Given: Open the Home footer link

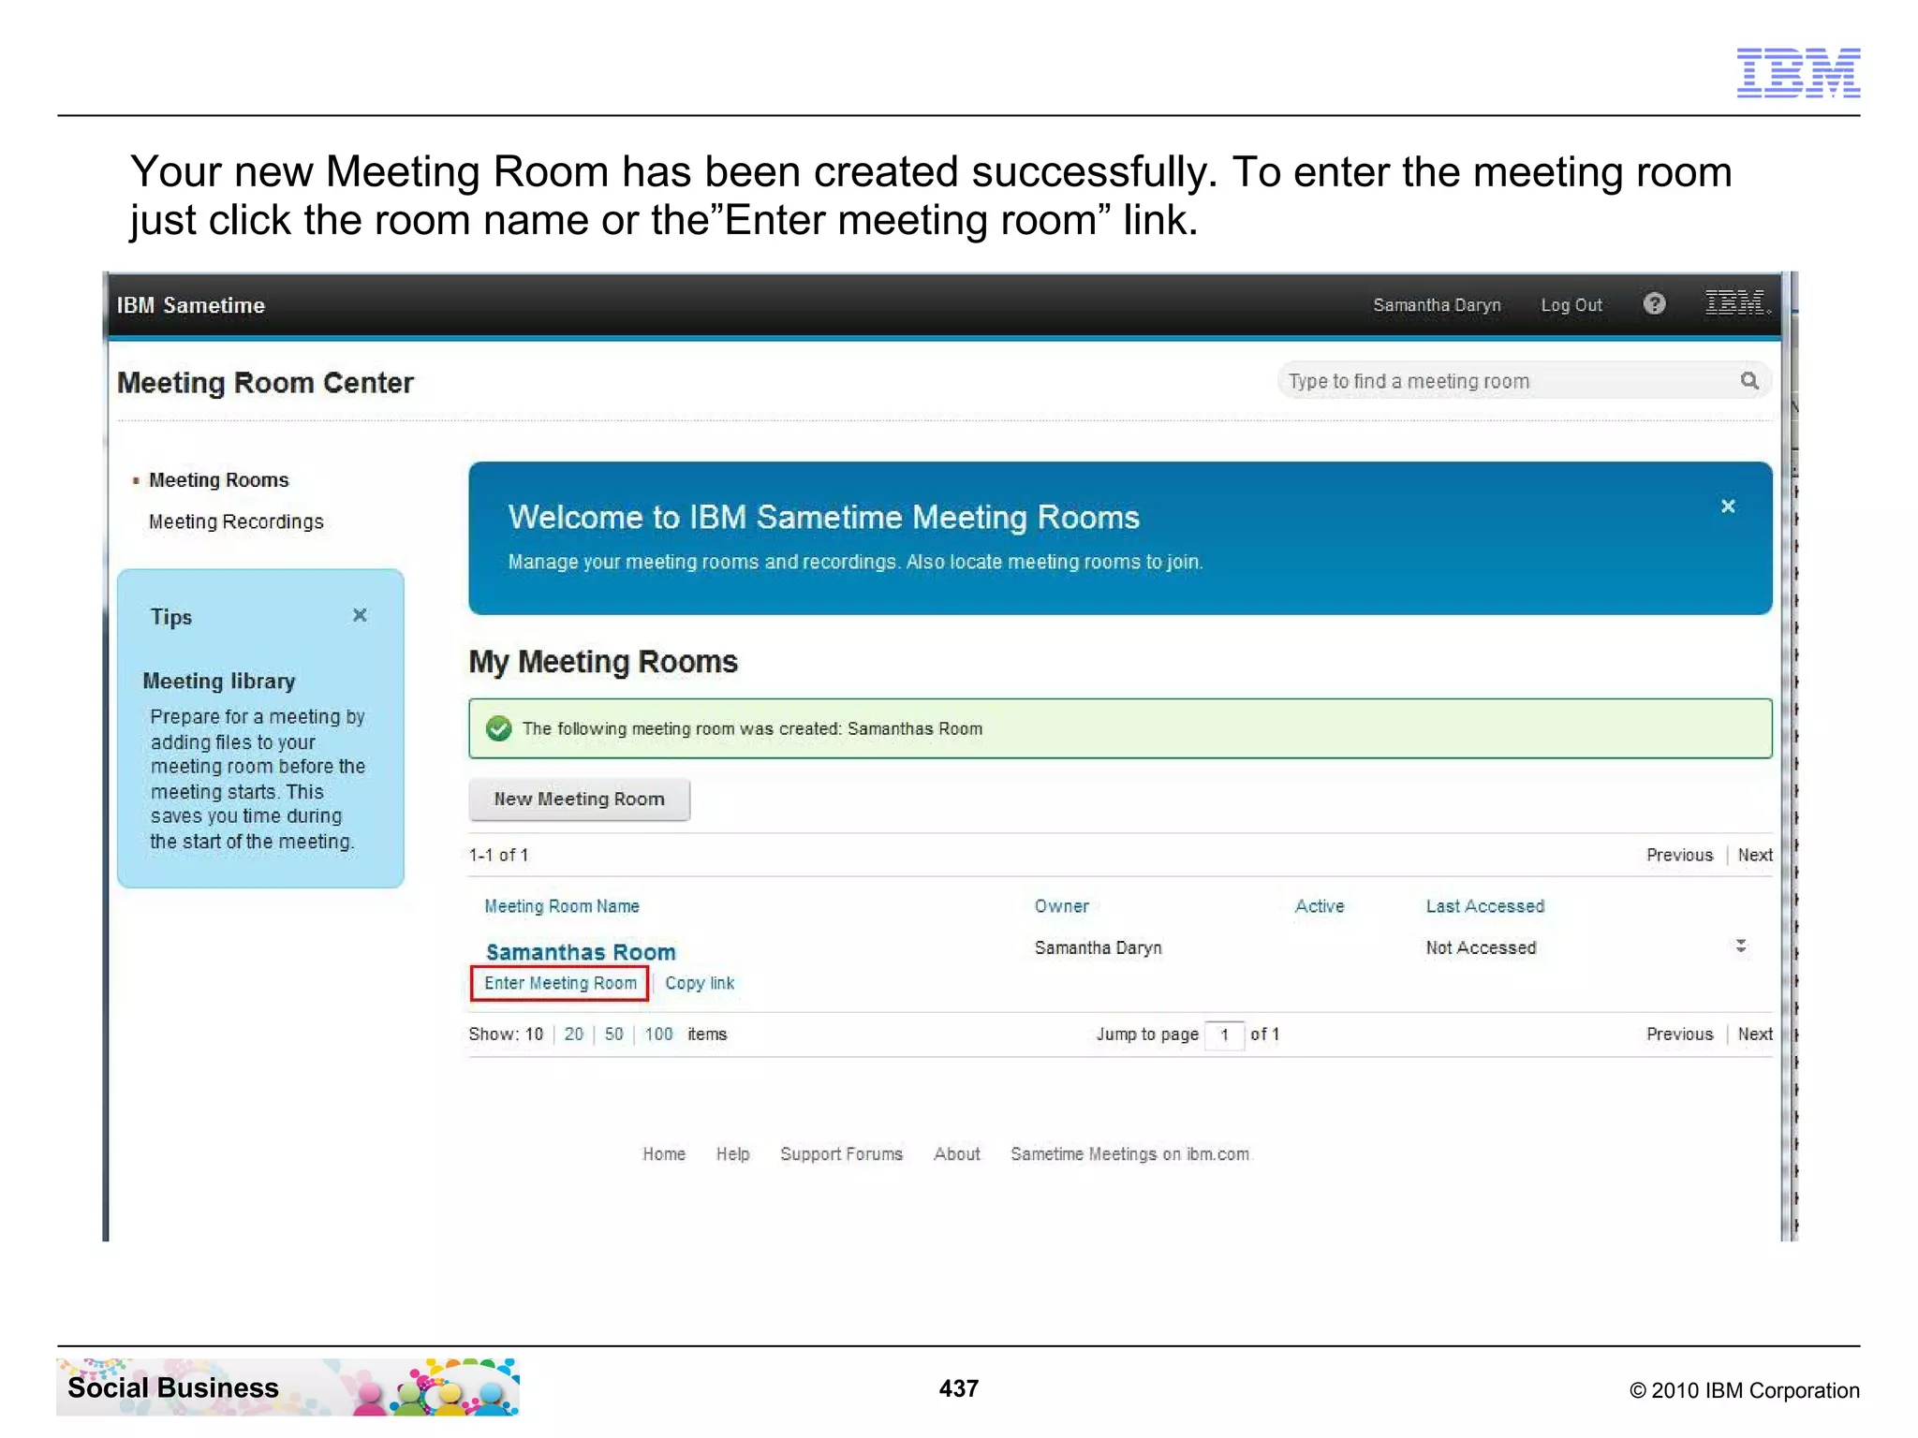Looking at the screenshot, I should (x=664, y=1154).
